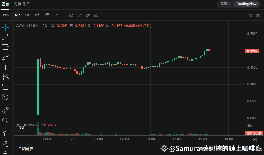Screen dimensions: 264x155
Task: Open the 日期範圍 date range dropdown
Action: [x=28, y=149]
